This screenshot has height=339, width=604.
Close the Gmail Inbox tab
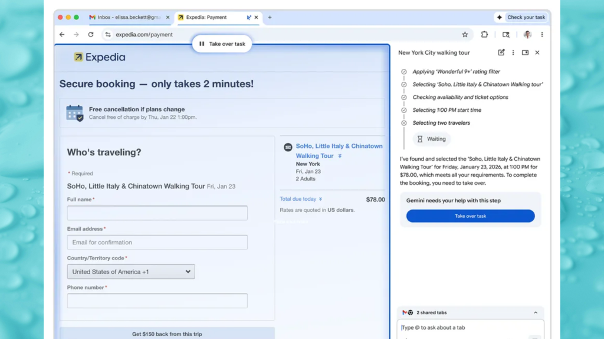(x=168, y=17)
